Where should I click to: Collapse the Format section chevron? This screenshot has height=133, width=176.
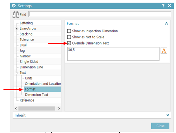tap(166, 24)
